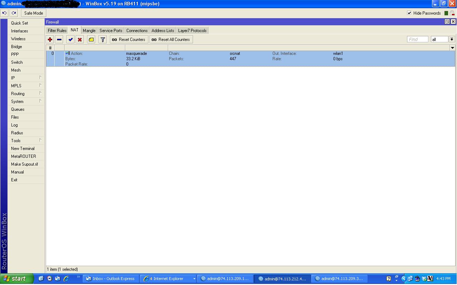Open Log in sidebar
Viewport: 457px width, 285px height.
click(26, 125)
